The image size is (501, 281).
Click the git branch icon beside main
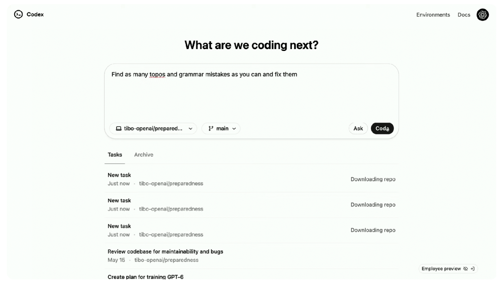click(x=211, y=129)
